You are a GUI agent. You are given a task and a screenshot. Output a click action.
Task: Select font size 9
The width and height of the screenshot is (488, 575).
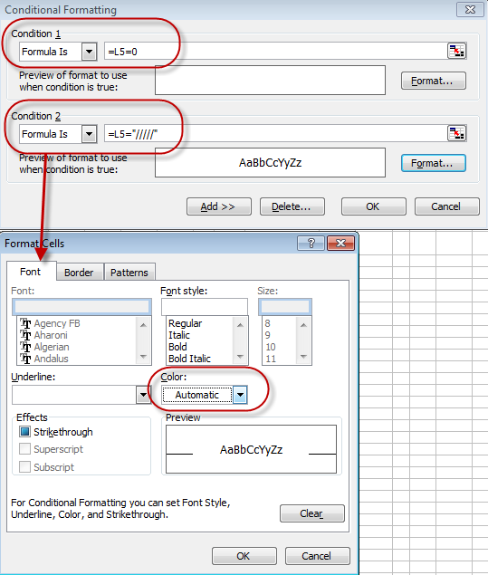(268, 335)
